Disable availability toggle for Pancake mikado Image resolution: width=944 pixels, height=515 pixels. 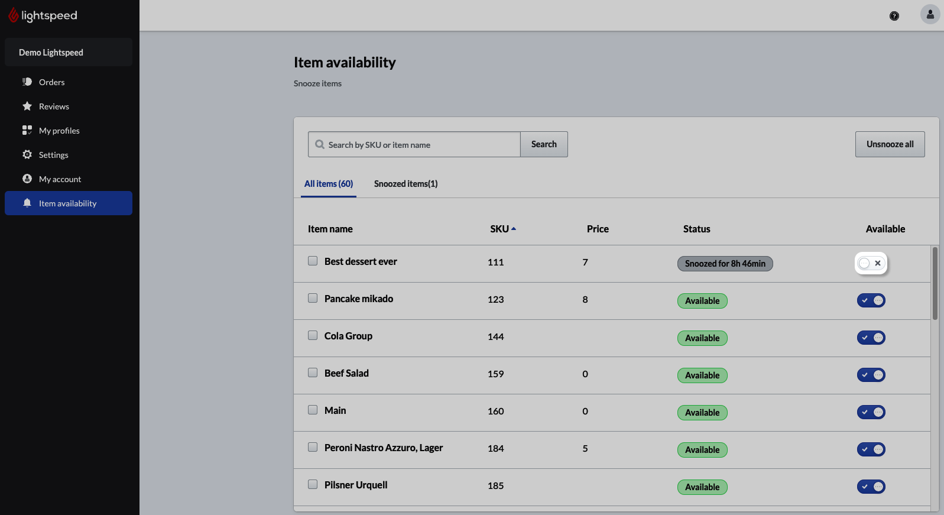(871, 300)
